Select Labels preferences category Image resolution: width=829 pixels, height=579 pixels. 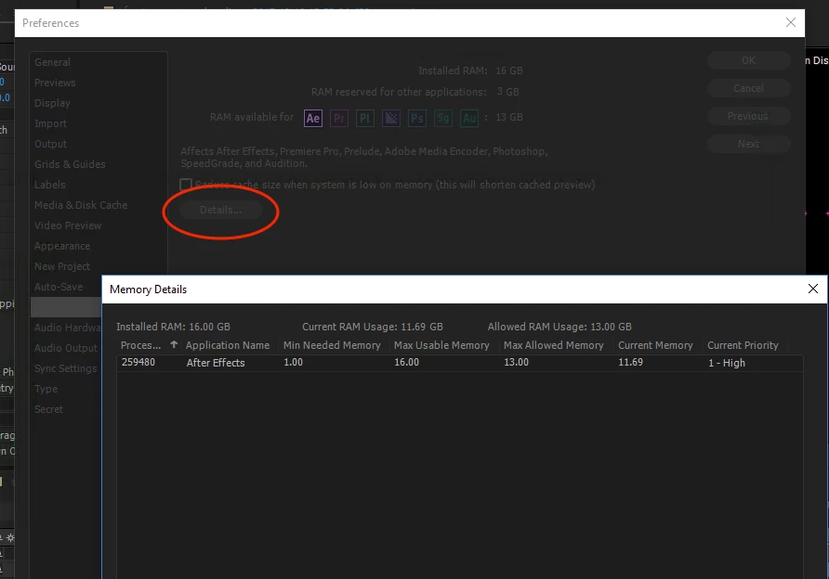tap(50, 185)
